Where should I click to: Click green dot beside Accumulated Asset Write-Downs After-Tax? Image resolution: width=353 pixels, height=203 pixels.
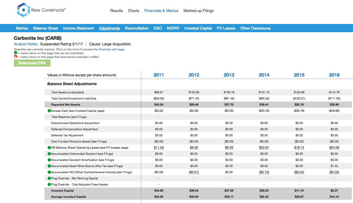pos(49,166)
